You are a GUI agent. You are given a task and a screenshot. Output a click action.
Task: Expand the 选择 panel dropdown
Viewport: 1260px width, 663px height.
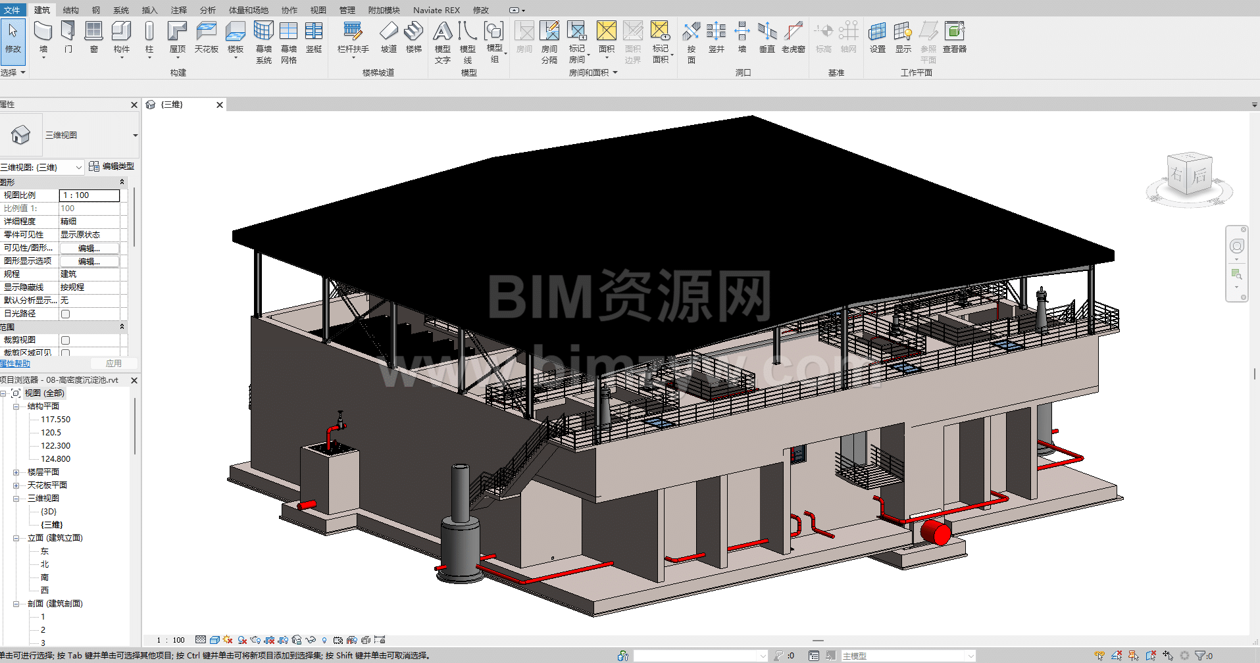pos(13,72)
